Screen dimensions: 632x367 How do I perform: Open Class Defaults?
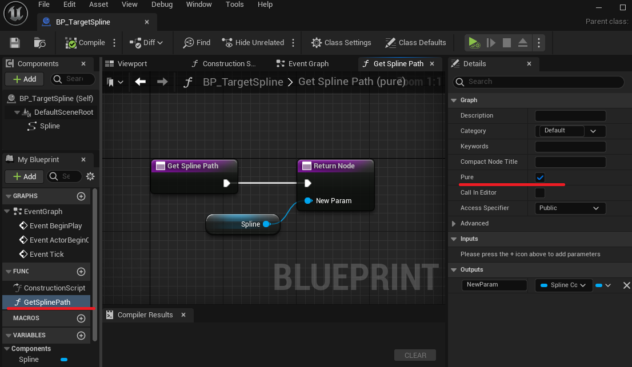click(415, 43)
